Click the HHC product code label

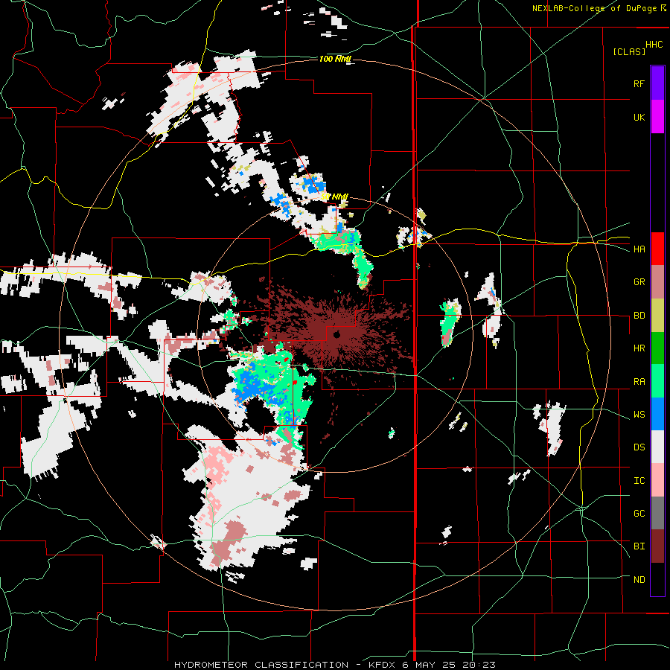click(654, 45)
